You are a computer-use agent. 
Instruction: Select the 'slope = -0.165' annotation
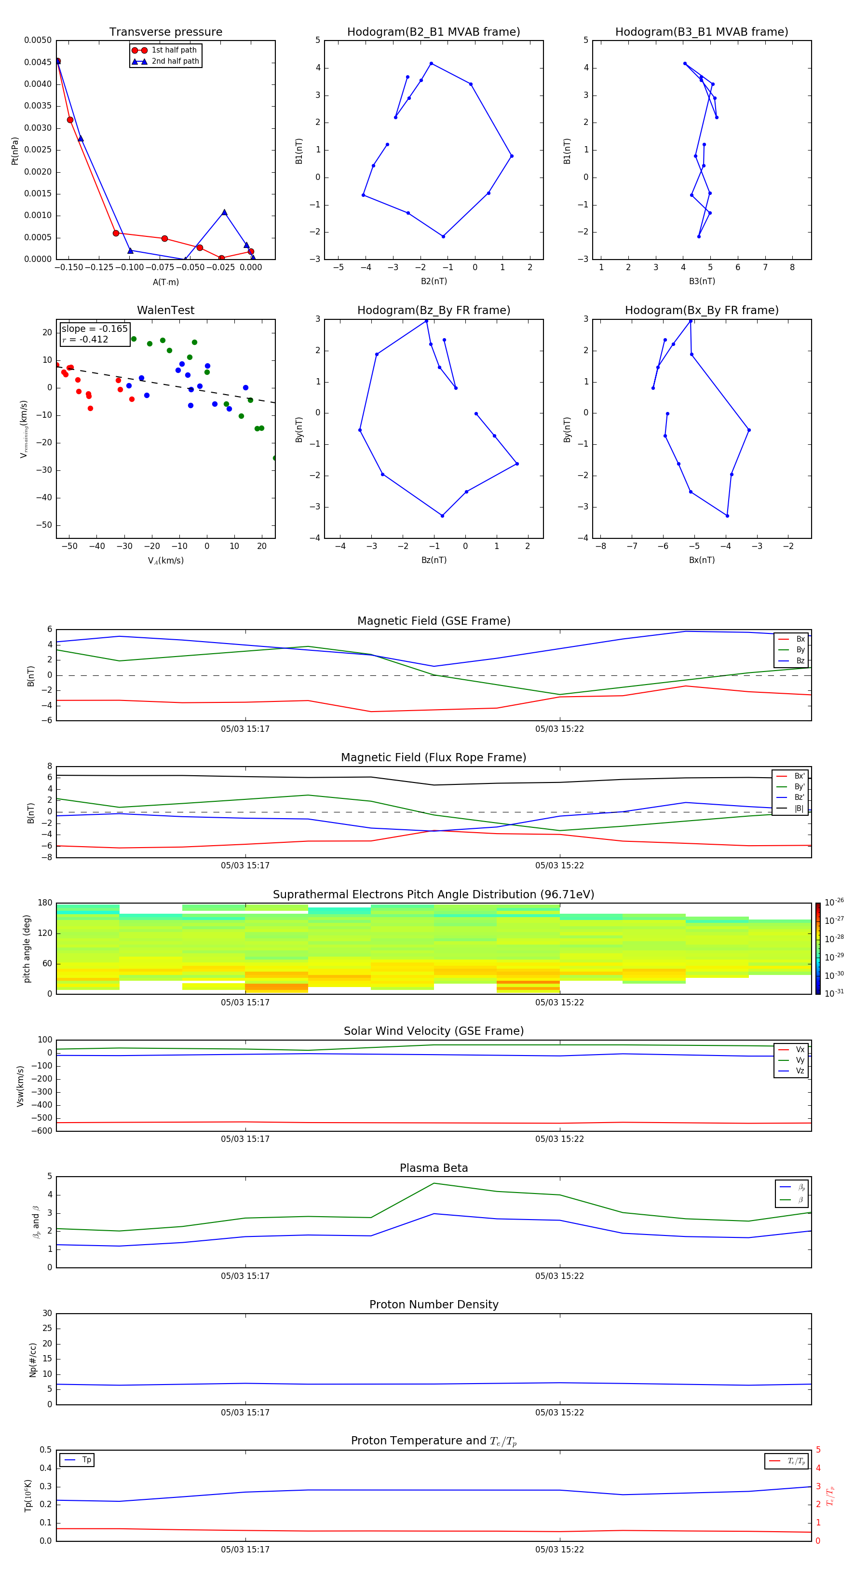click(x=95, y=329)
